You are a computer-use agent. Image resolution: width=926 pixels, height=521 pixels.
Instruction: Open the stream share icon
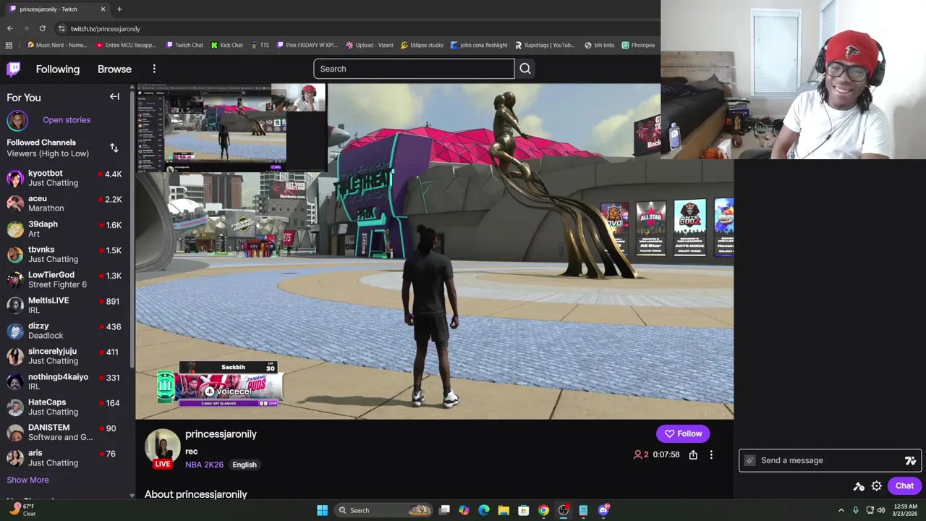pyautogui.click(x=693, y=454)
